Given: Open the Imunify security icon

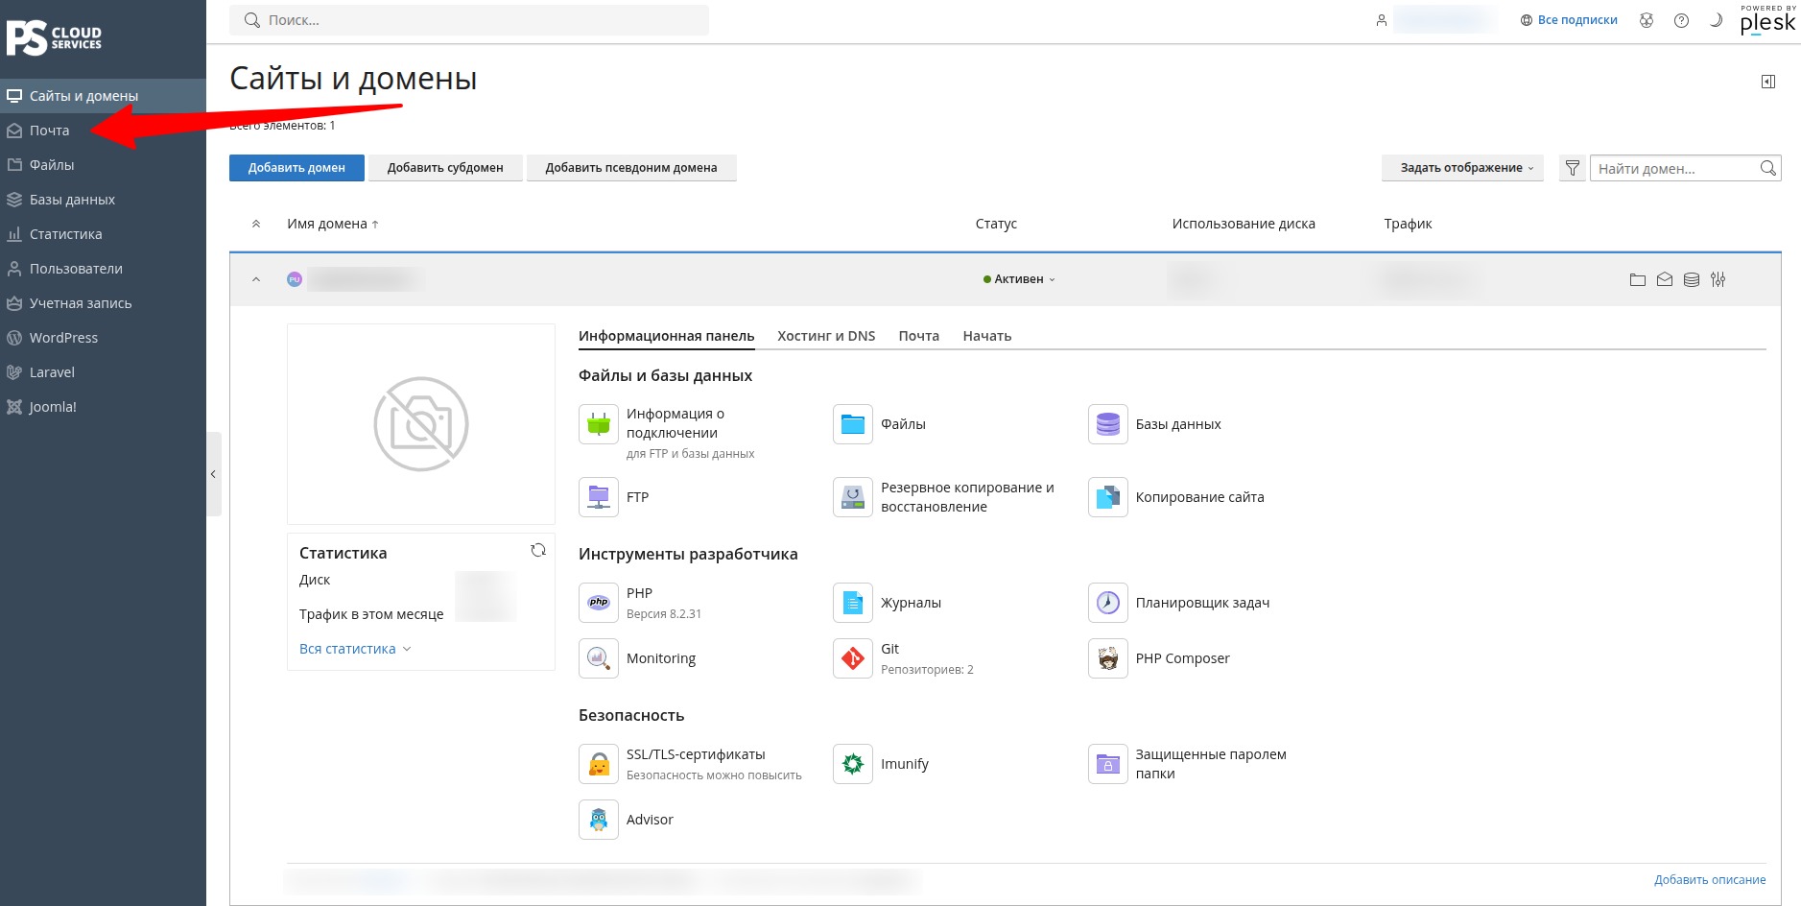Looking at the screenshot, I should (852, 764).
